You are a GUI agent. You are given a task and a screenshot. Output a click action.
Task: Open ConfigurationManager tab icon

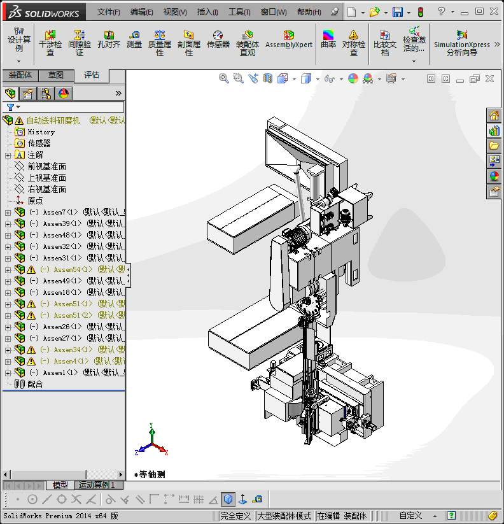coord(46,94)
